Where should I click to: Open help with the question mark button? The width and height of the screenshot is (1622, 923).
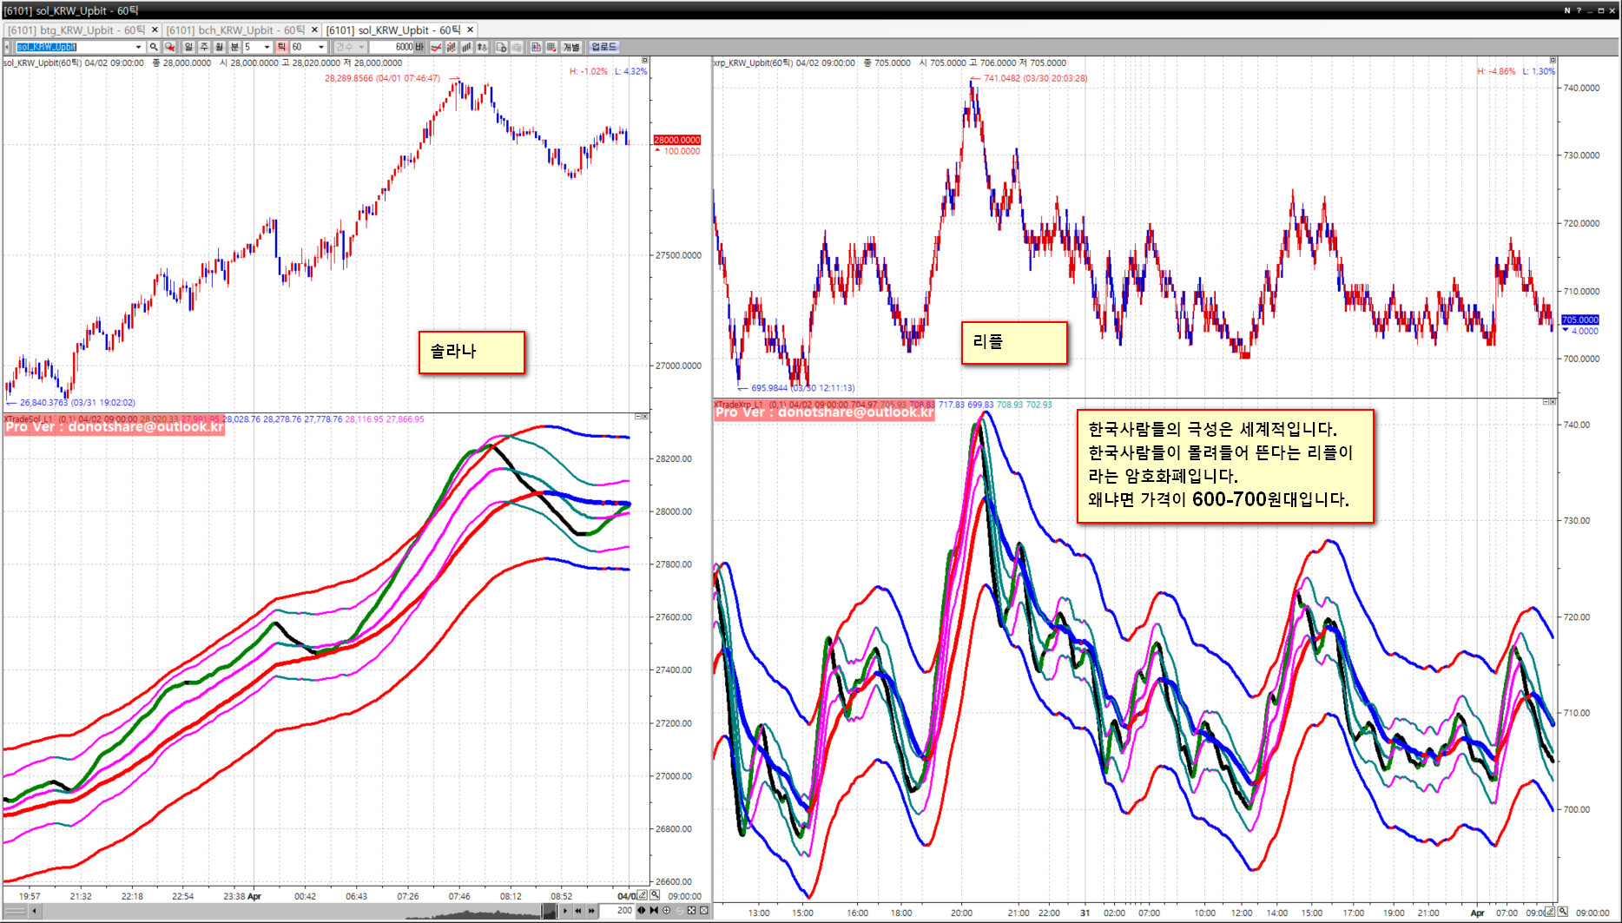tap(1579, 10)
